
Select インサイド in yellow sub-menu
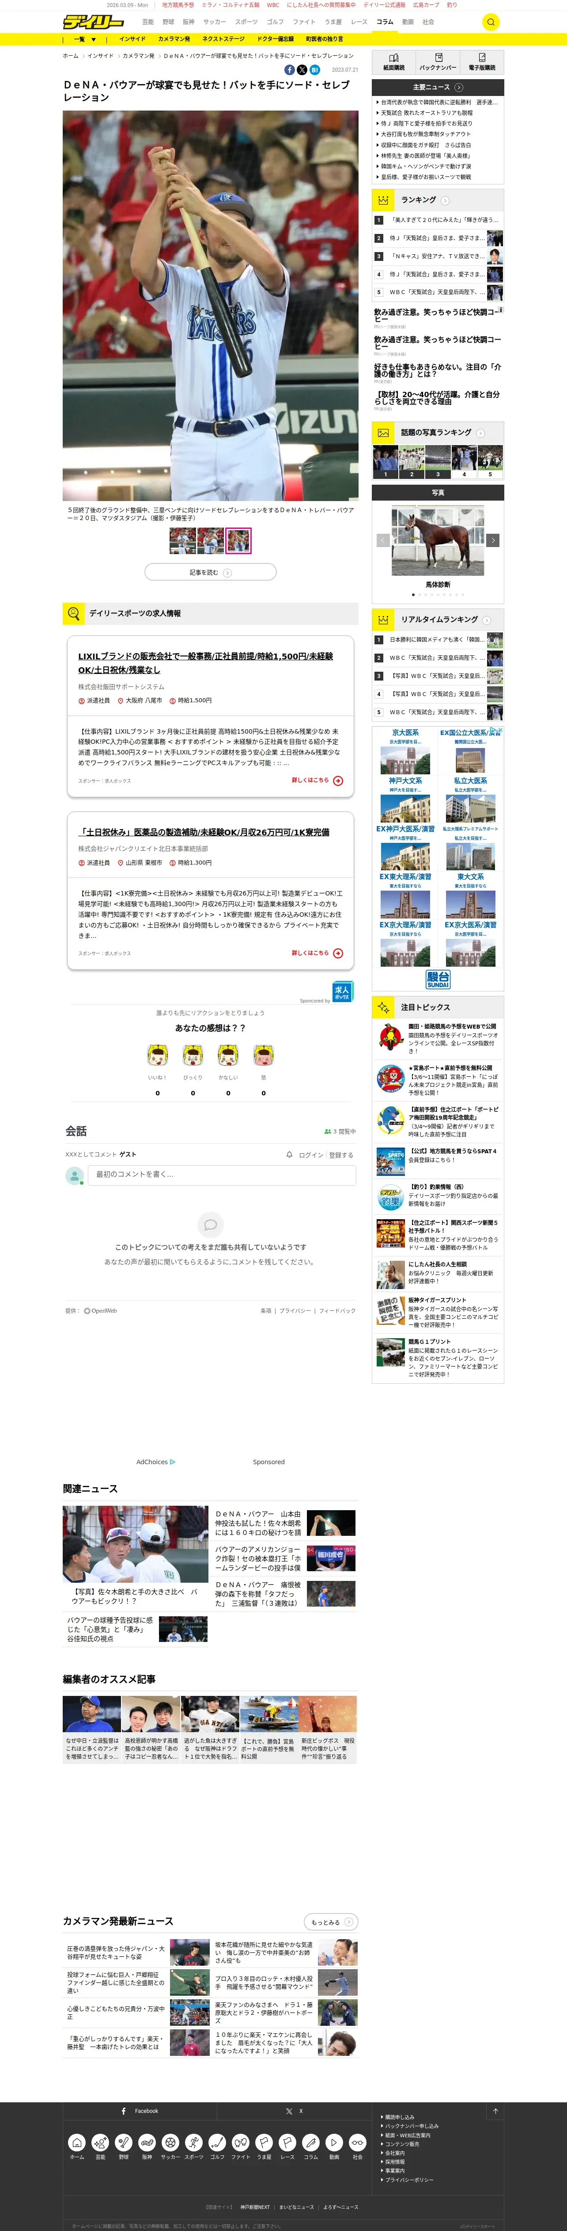tap(132, 39)
